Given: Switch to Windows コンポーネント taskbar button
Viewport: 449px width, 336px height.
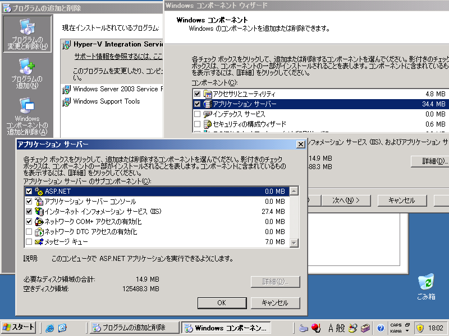Looking at the screenshot, I should click(226, 328).
